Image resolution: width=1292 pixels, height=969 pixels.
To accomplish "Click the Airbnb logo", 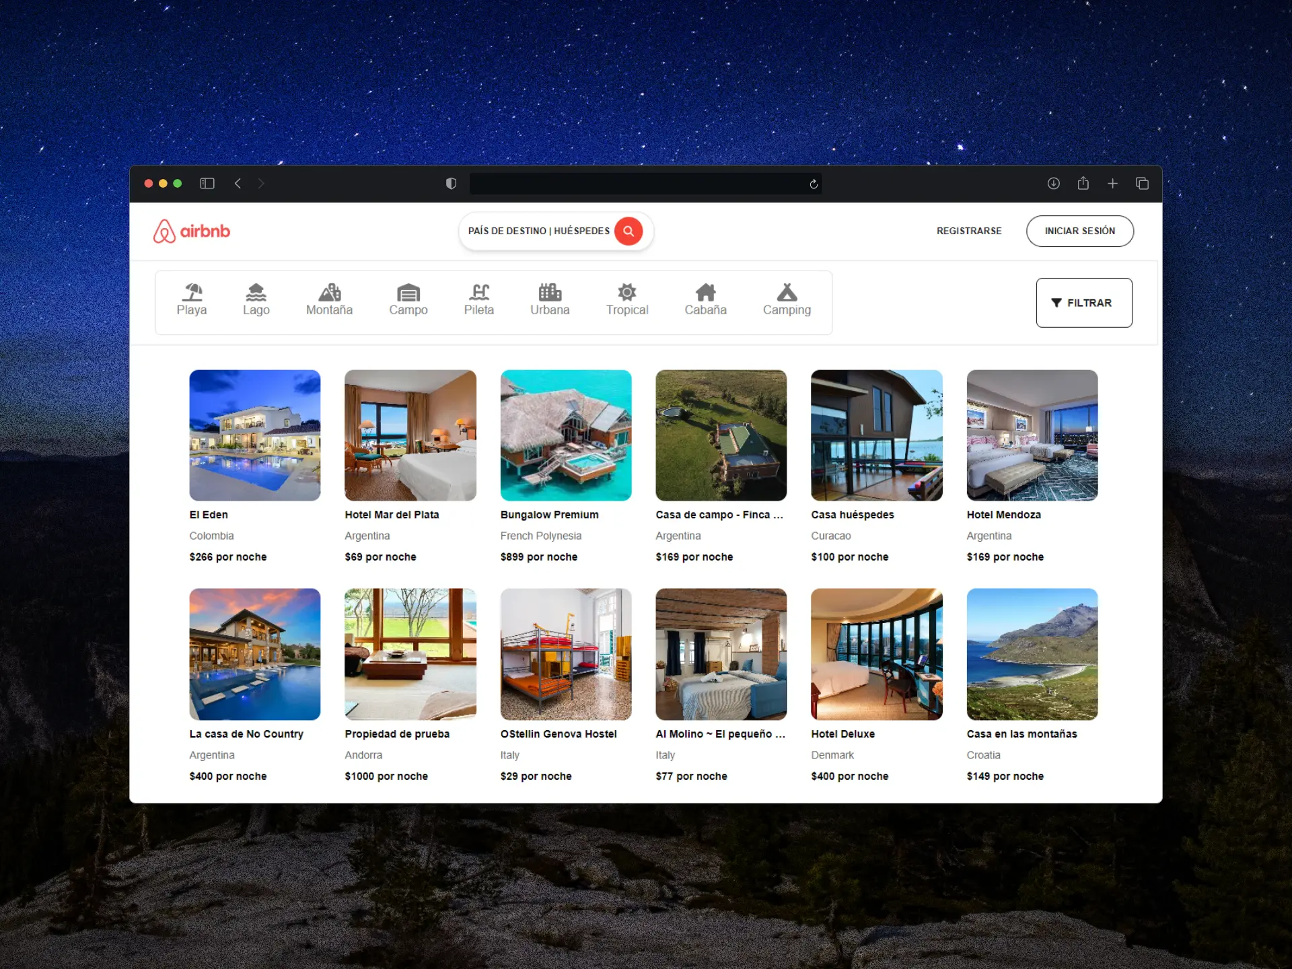I will (x=192, y=231).
